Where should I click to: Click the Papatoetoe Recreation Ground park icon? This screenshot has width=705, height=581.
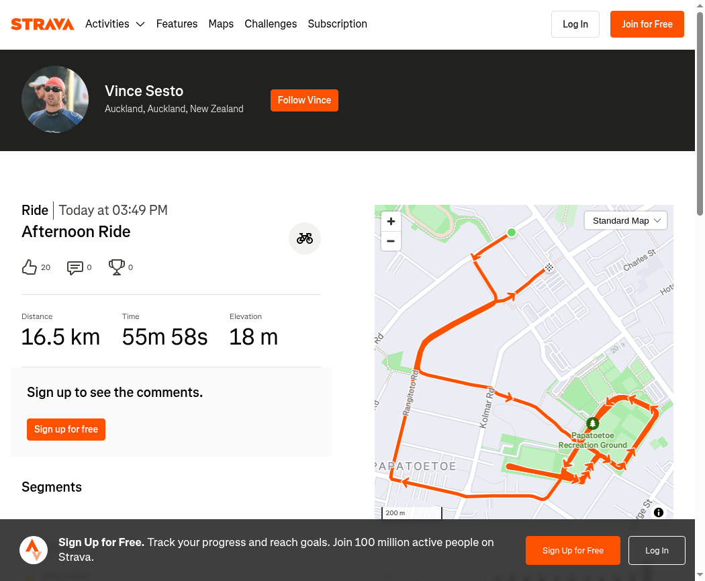[593, 423]
